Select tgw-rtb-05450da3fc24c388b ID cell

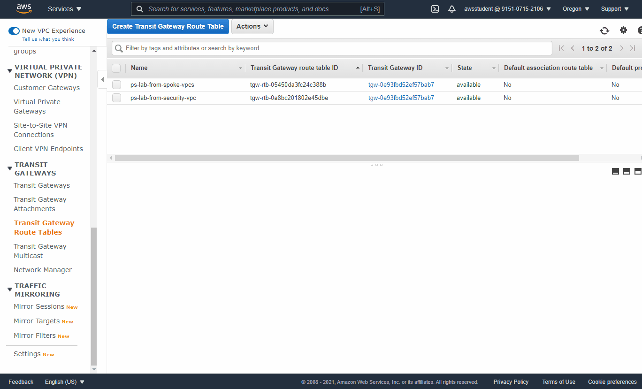click(288, 85)
